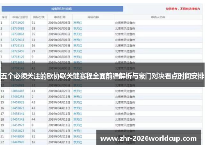
Task: Select class number 8 in row 37453973
Action: [32, 125]
